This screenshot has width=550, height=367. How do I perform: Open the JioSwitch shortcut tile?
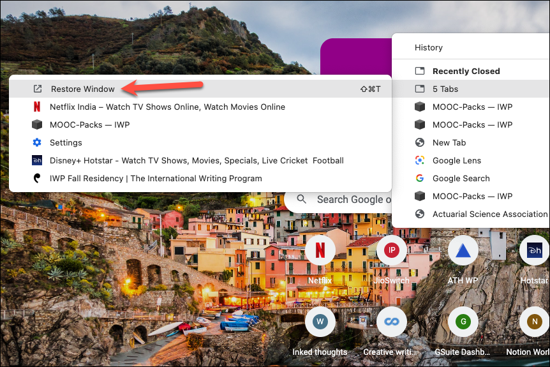392,260
